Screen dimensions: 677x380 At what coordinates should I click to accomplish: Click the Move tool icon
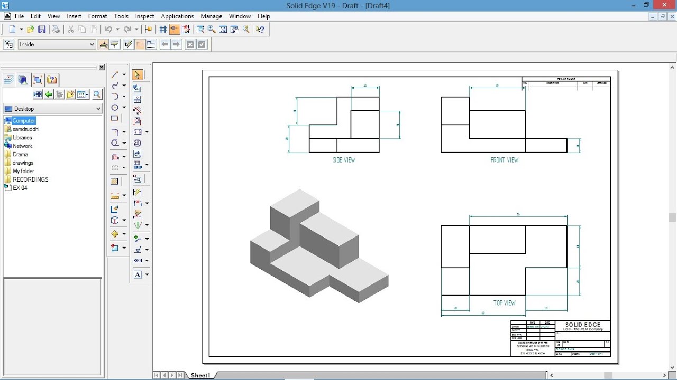click(x=115, y=234)
